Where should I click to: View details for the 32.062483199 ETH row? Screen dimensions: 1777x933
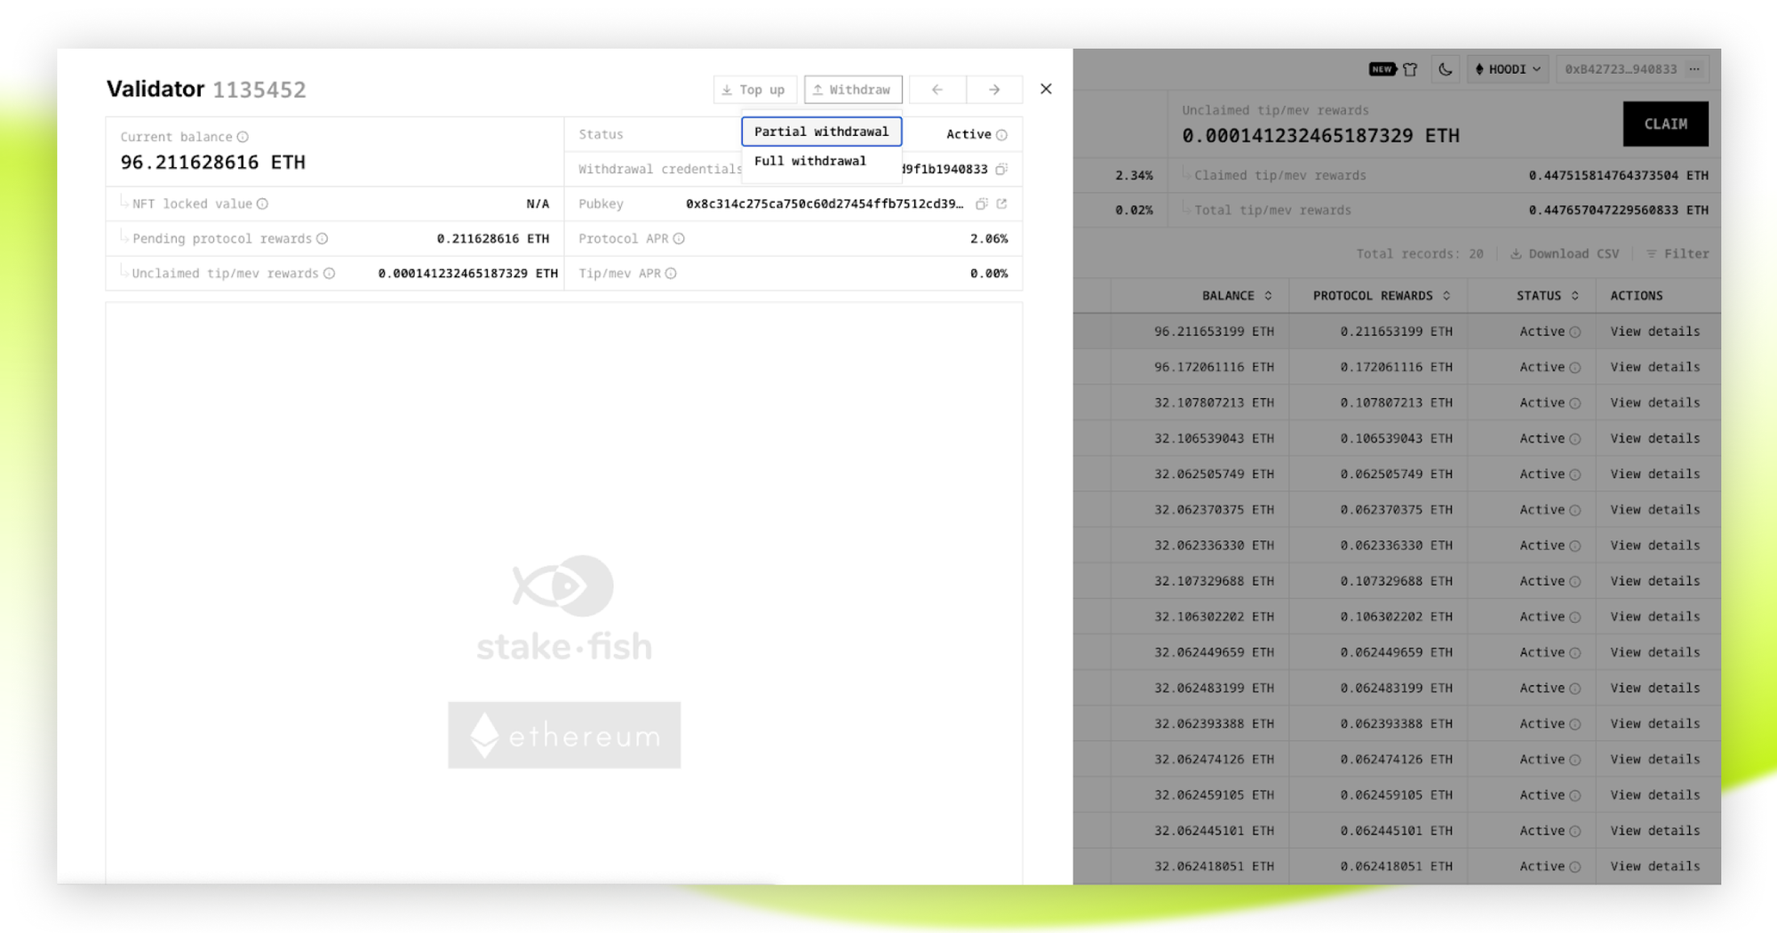1655,689
